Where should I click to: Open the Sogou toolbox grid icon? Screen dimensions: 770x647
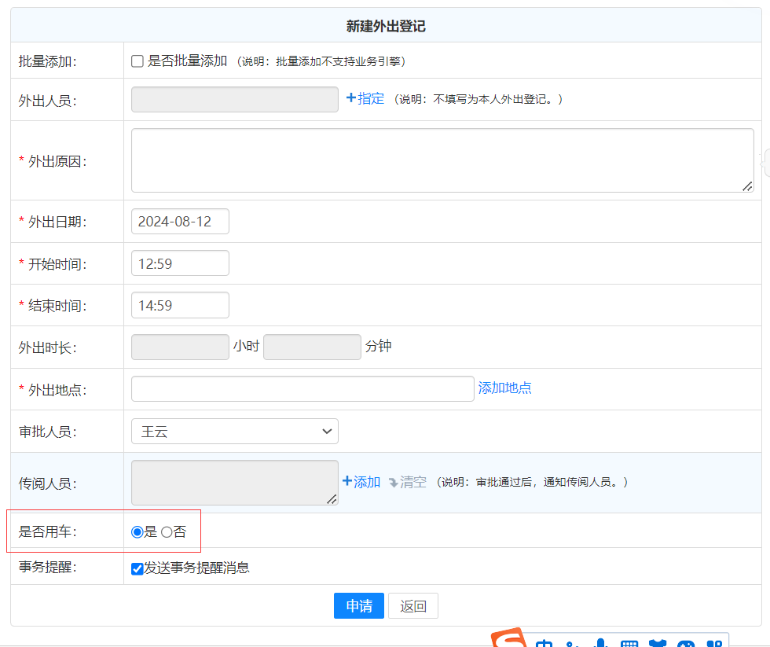[713, 644]
